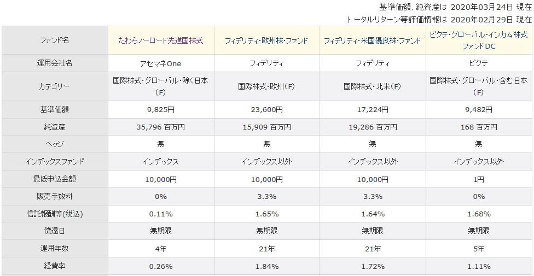Screen dimensions: 534x276
Task: Open the フィデリティ・欧州株・ファンド link
Action: pyautogui.click(x=266, y=40)
